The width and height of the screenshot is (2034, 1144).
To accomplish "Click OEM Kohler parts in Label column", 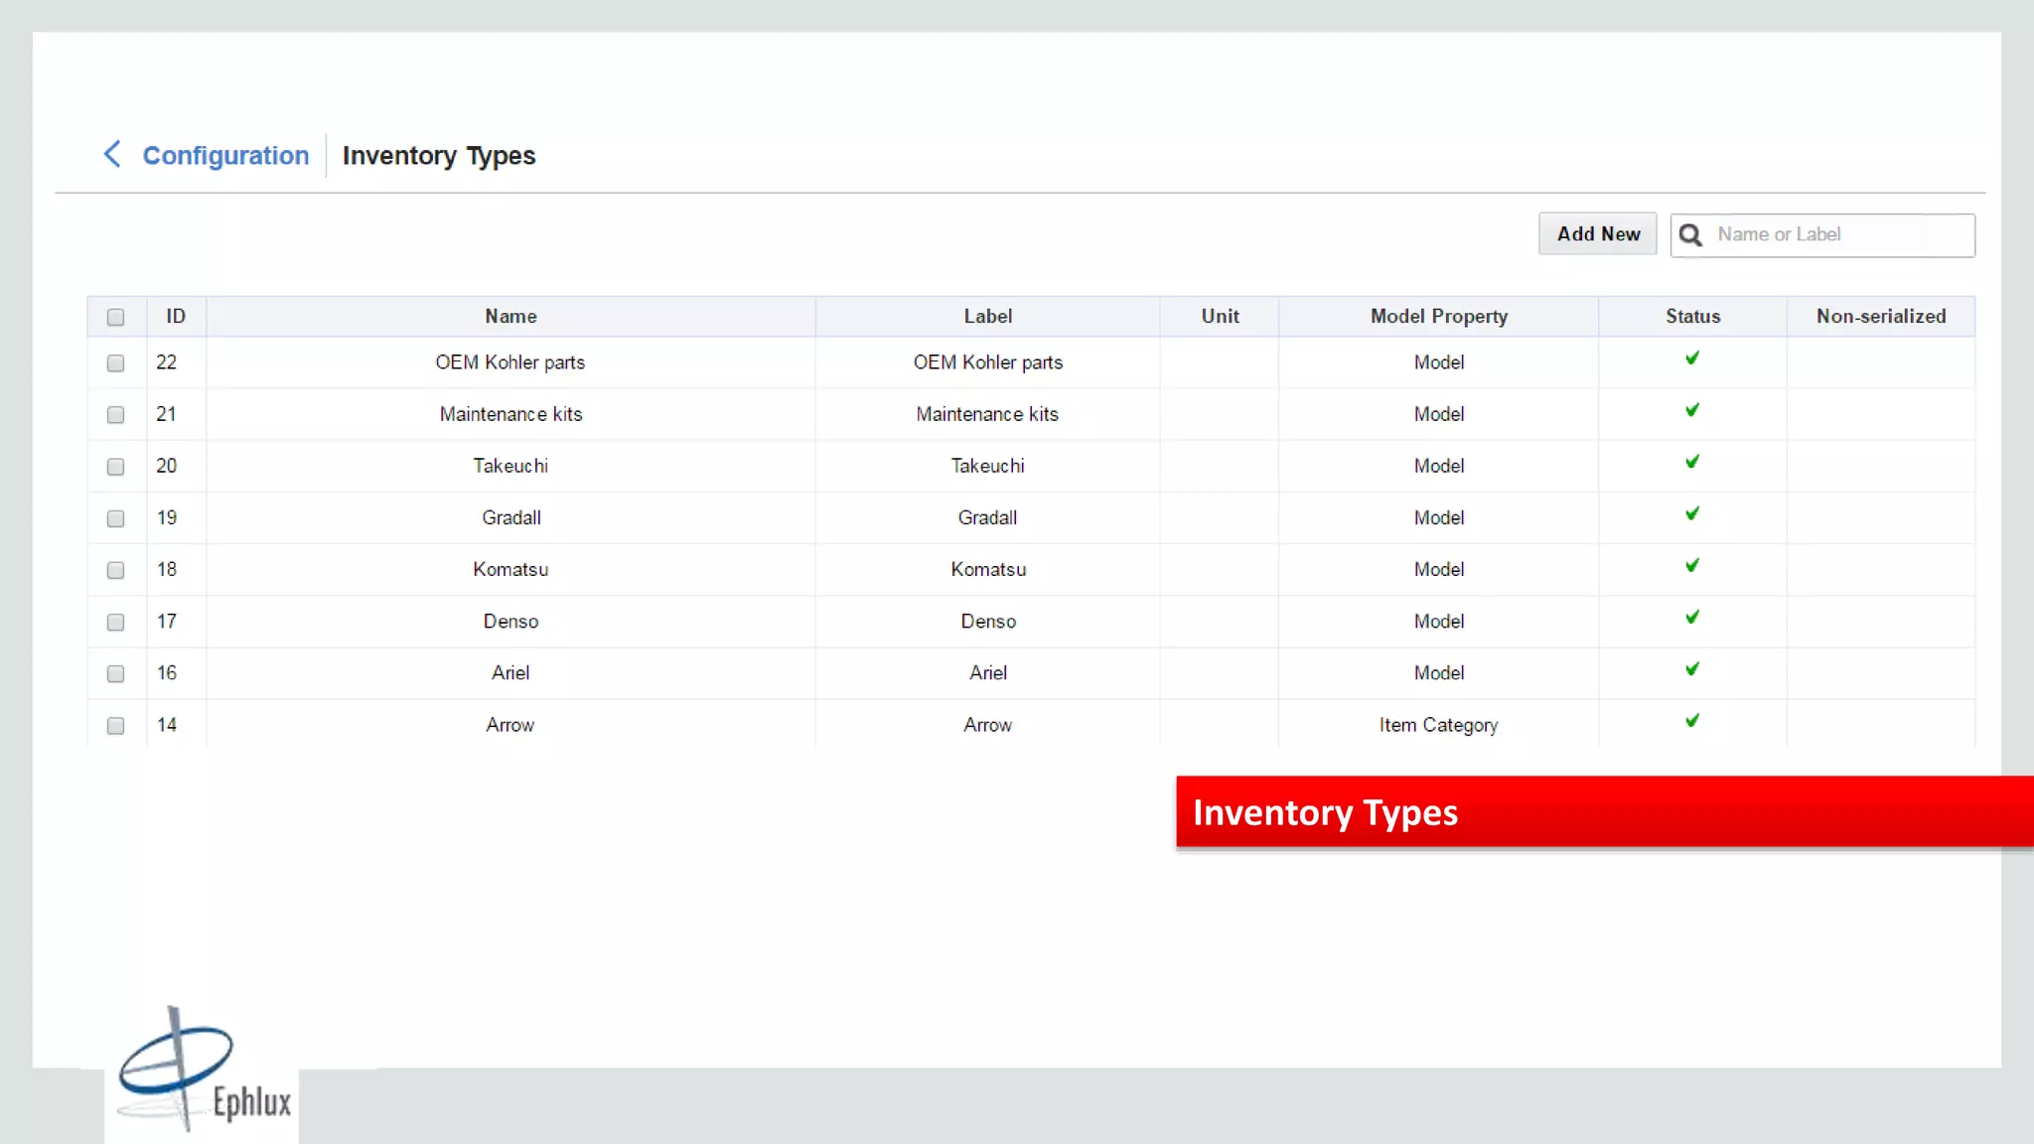I will click(x=987, y=362).
